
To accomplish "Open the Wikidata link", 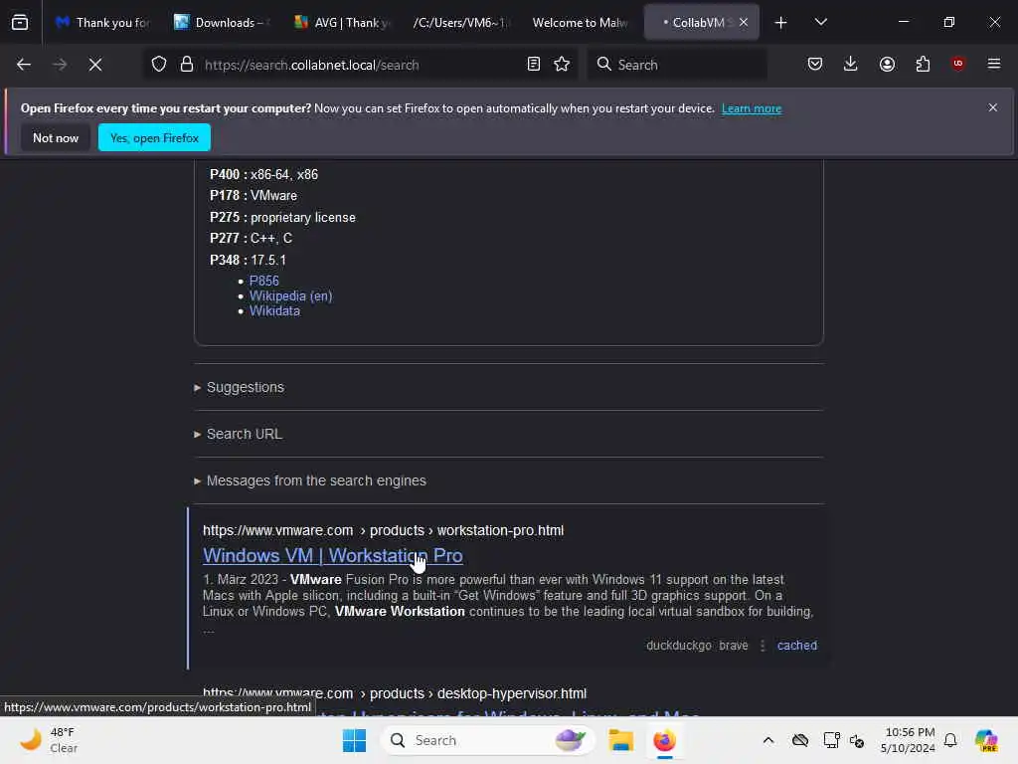I will [x=274, y=311].
